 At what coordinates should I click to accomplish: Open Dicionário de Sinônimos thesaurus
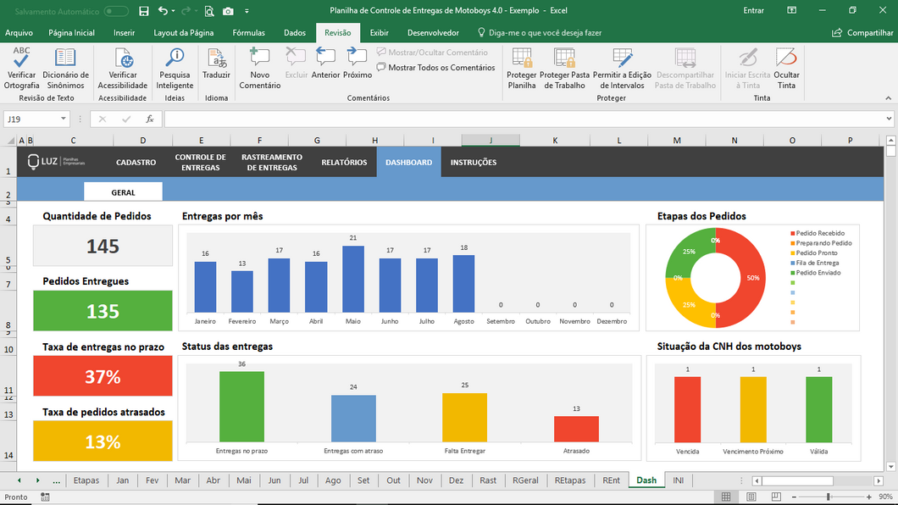(65, 58)
